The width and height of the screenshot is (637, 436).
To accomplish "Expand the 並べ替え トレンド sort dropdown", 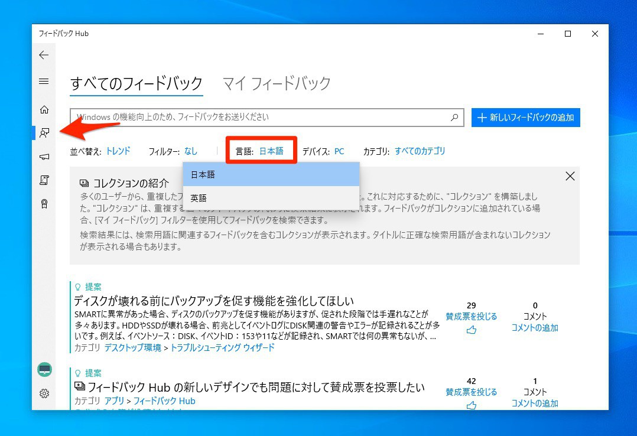I will click(118, 151).
